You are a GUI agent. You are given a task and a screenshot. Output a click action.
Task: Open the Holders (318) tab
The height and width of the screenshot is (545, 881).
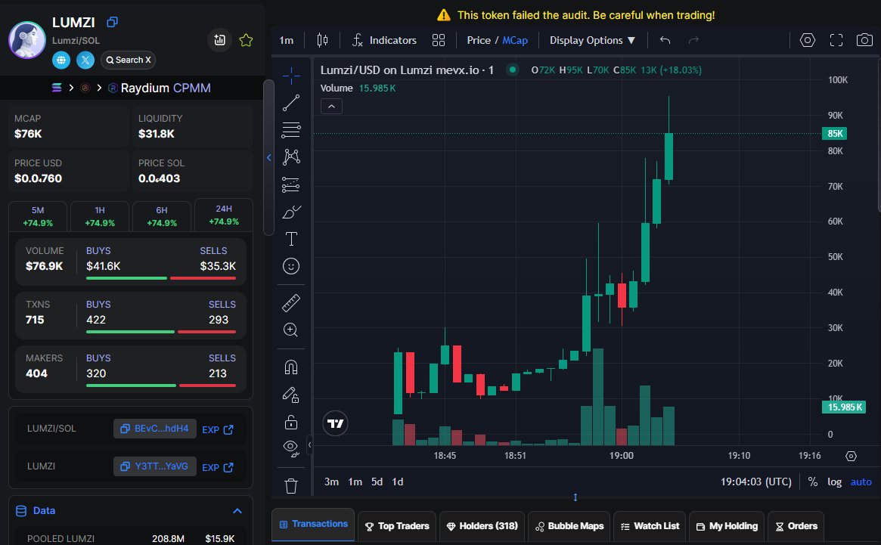pyautogui.click(x=482, y=526)
